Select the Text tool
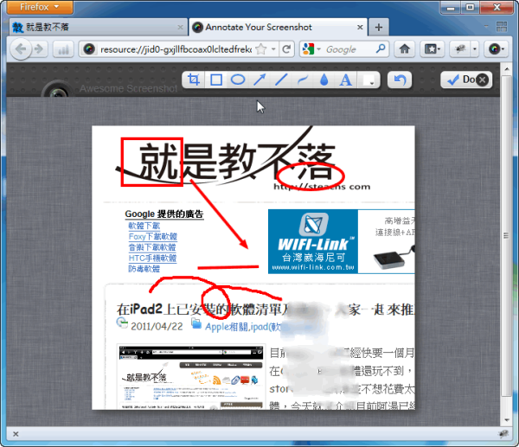The width and height of the screenshot is (519, 447). point(345,80)
